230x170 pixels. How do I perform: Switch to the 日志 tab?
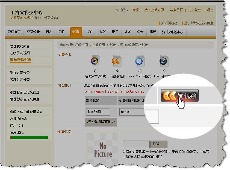tap(49, 32)
